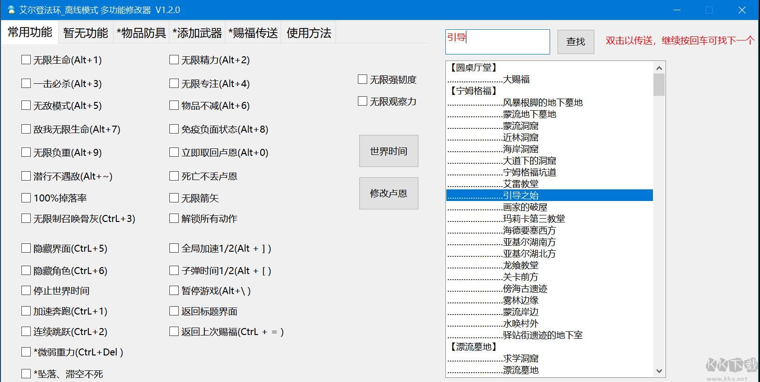Click the app icon in title bar
This screenshot has height=382, width=760.
pyautogui.click(x=11, y=10)
